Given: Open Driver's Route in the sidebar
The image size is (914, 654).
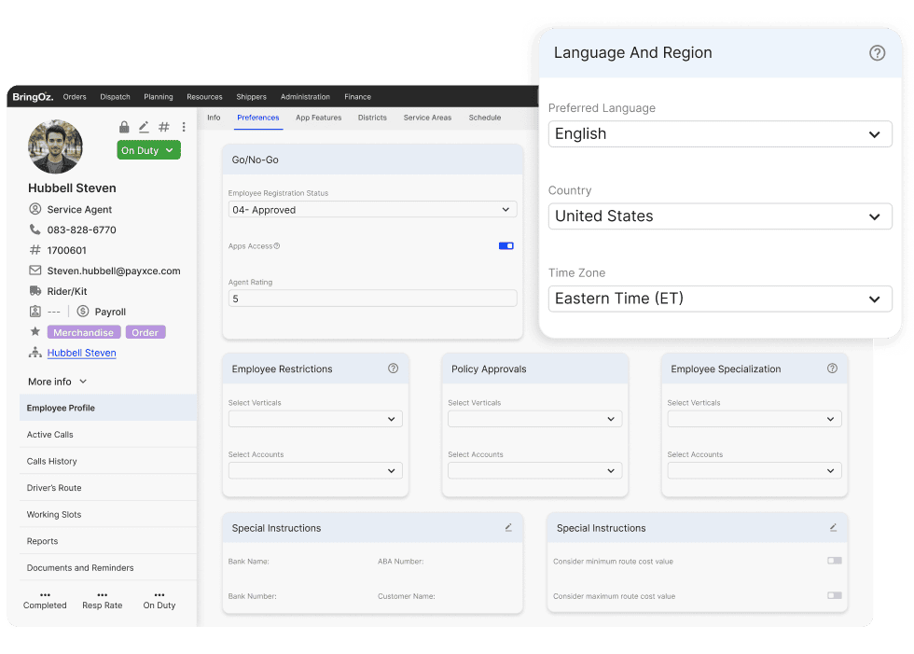Looking at the screenshot, I should [108, 488].
